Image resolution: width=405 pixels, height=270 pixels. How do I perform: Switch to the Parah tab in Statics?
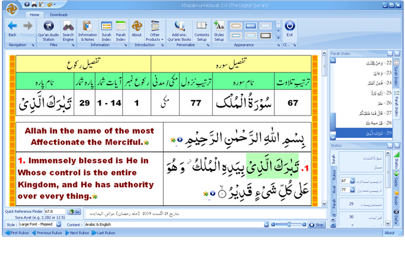[x=334, y=204]
